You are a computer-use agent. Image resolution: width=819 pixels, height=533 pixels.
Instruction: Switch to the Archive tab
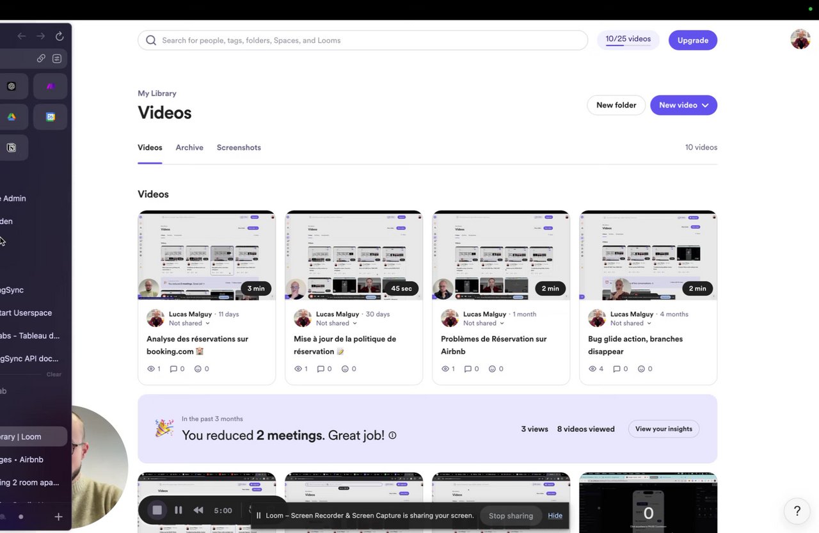point(189,148)
